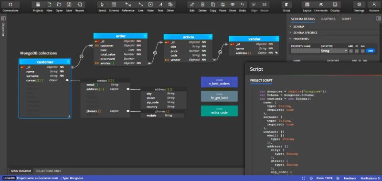
Task: Toggle the ARR checkbox for new property
Action: click(x=351, y=51)
